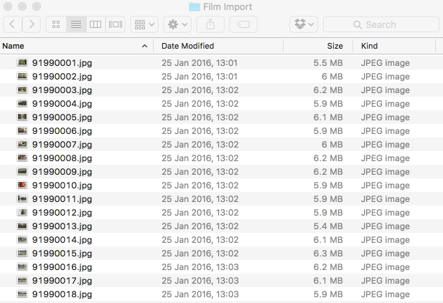Open the gear Action menu
443x303 pixels.
177,24
